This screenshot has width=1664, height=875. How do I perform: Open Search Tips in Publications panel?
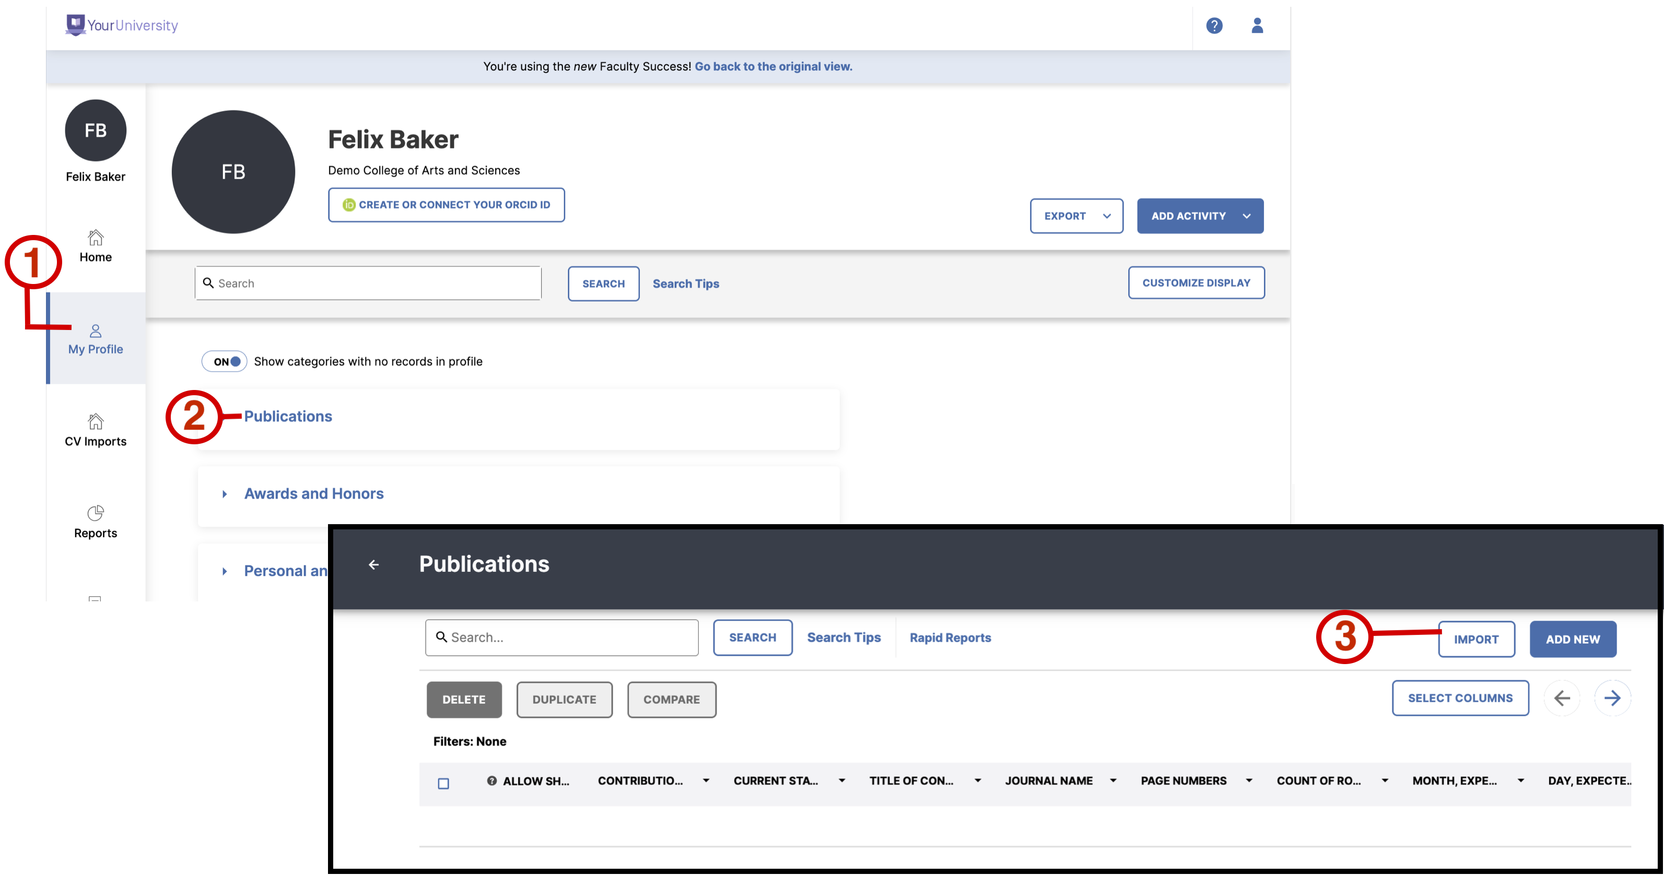[x=843, y=638]
